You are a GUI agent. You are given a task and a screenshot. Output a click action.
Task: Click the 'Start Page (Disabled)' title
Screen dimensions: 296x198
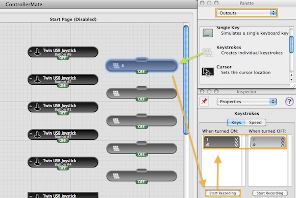pos(73,19)
